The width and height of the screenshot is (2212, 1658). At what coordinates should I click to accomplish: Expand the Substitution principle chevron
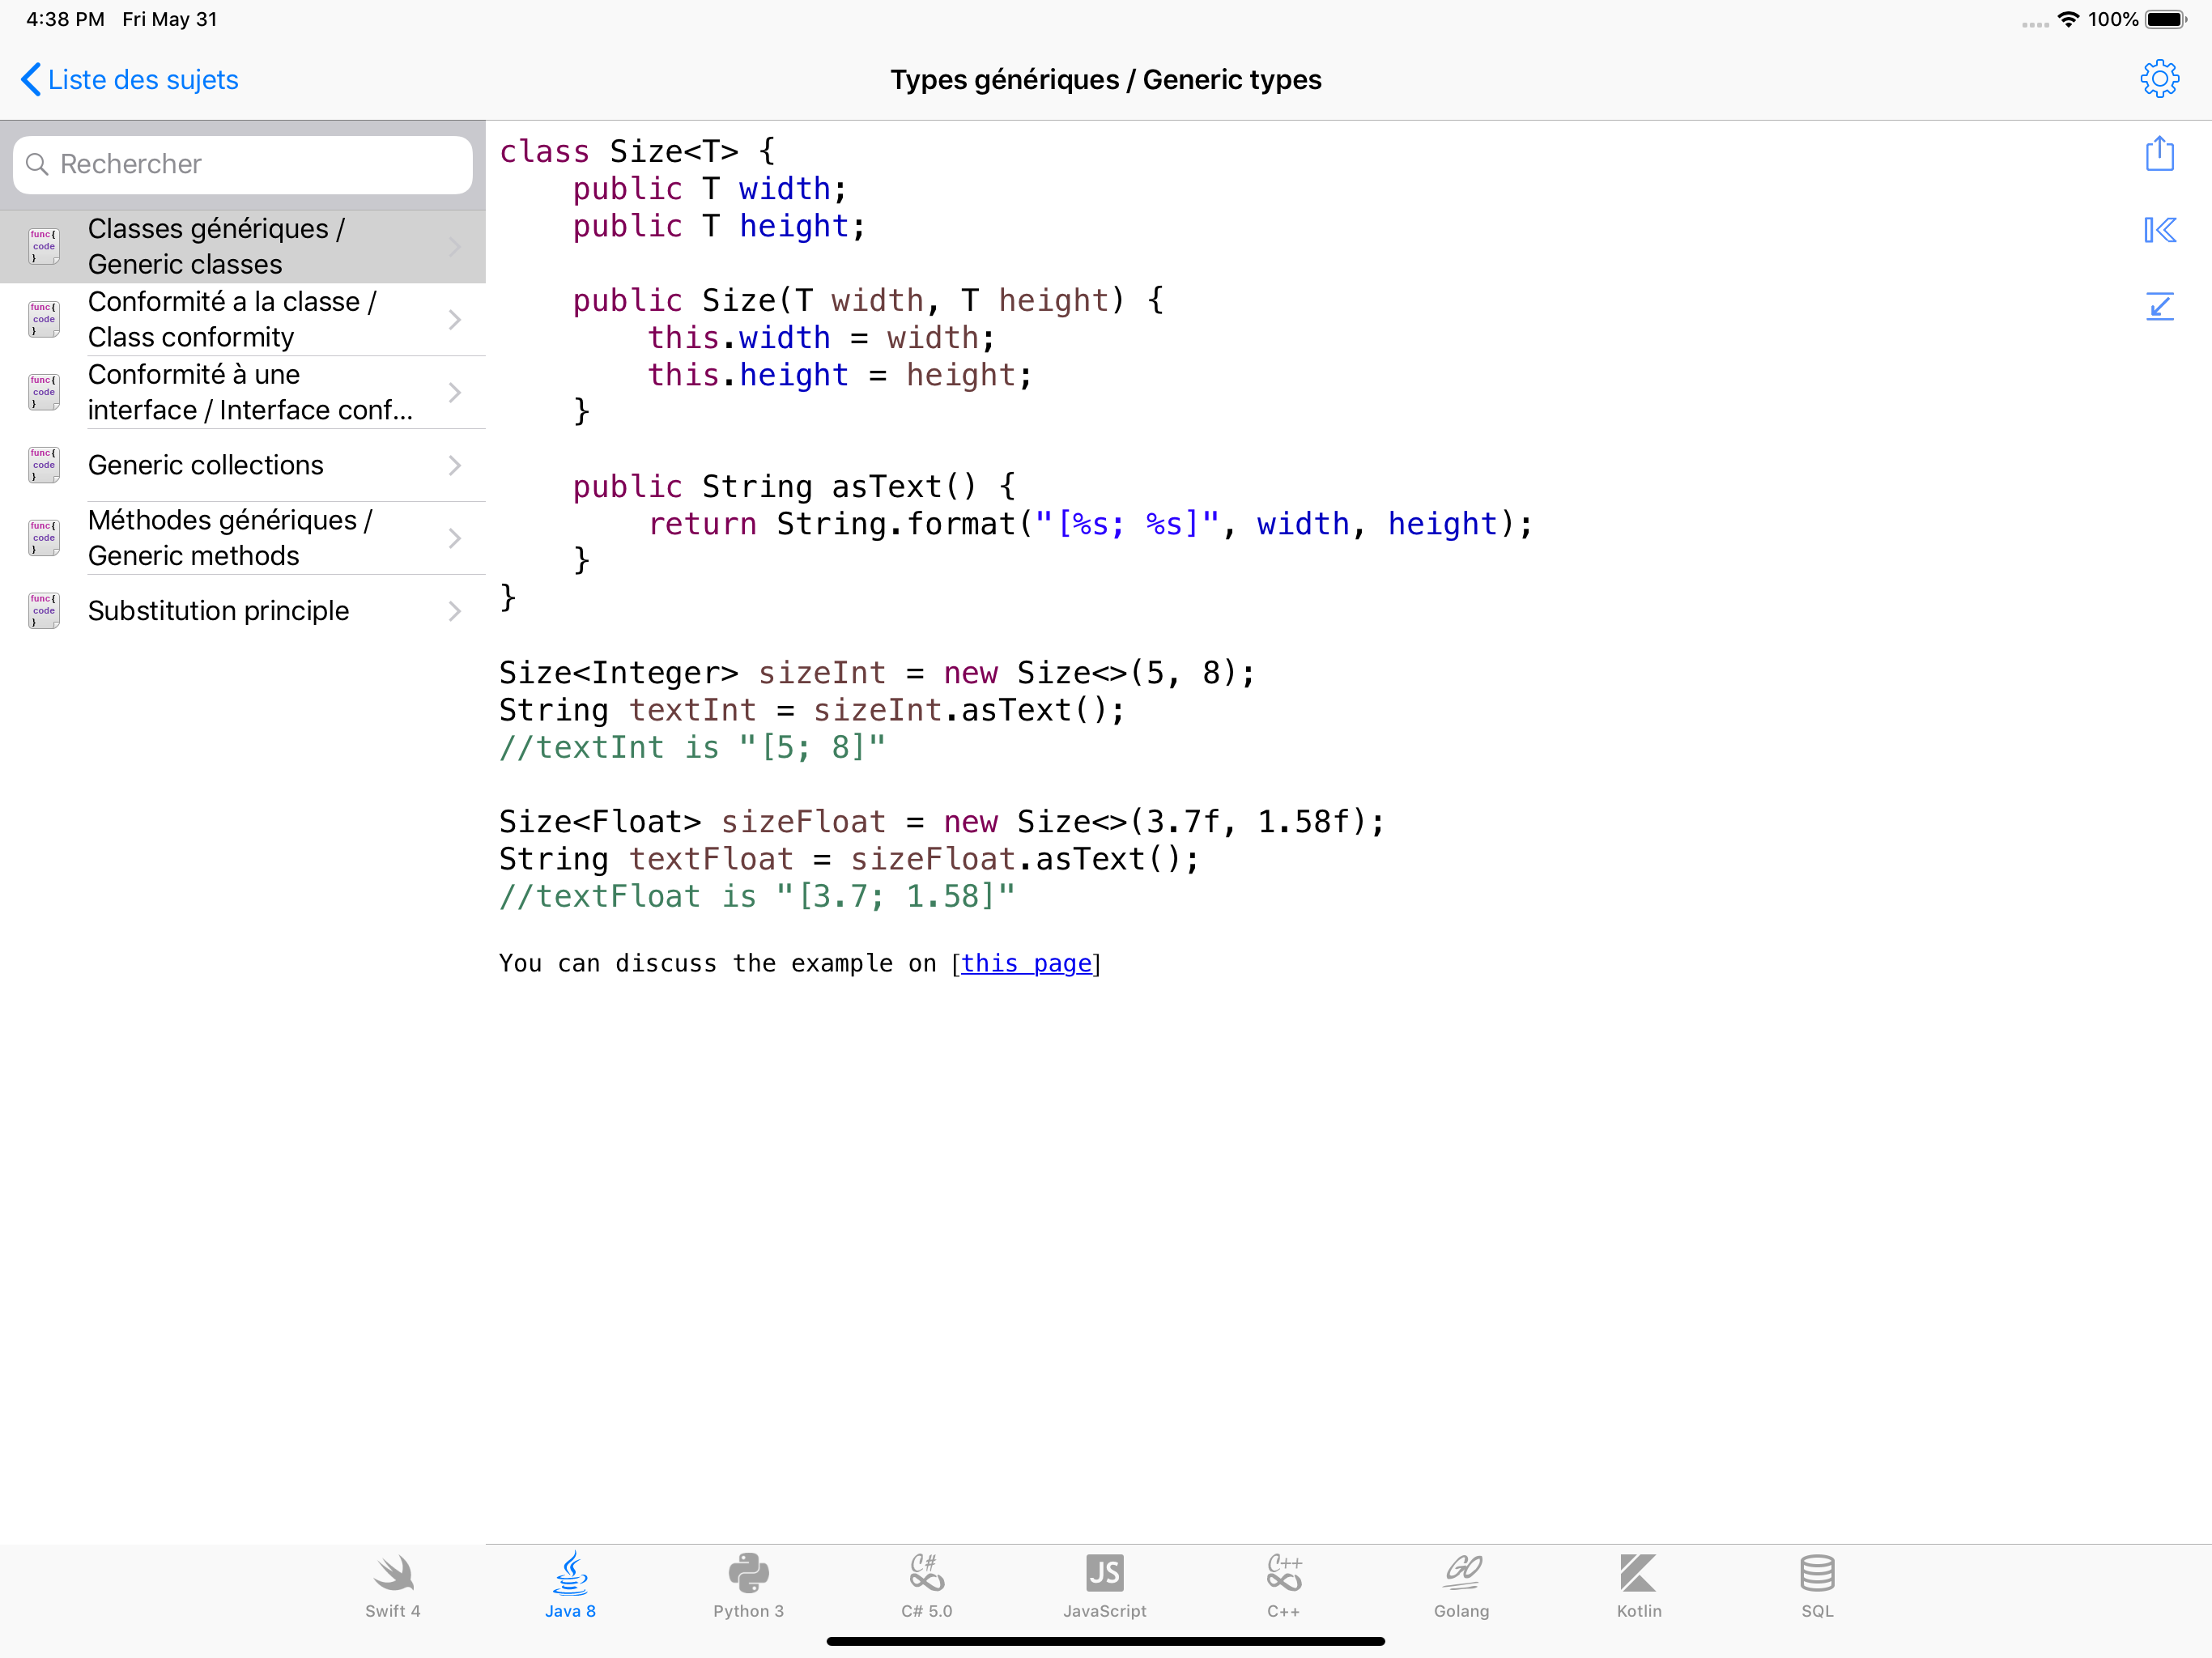455,612
